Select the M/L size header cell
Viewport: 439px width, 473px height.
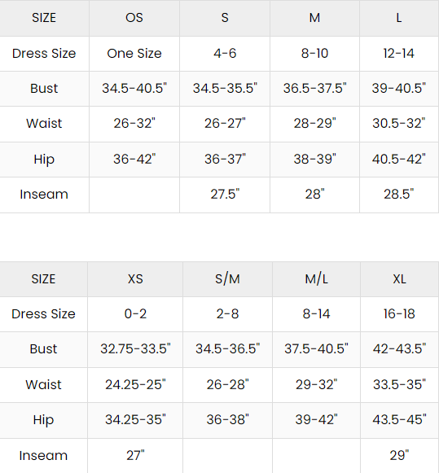click(316, 279)
